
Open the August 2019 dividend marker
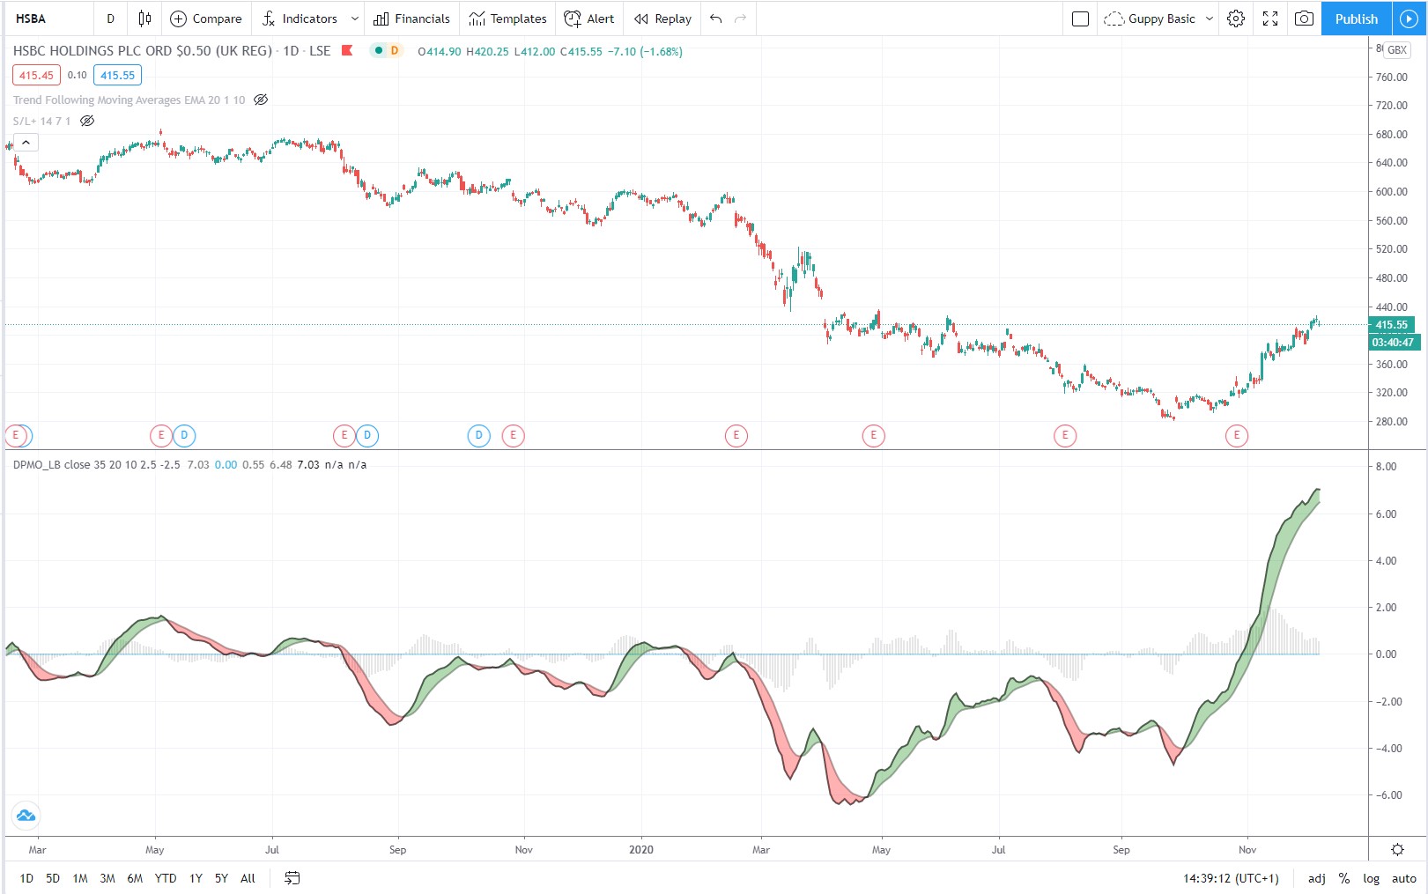(x=367, y=435)
